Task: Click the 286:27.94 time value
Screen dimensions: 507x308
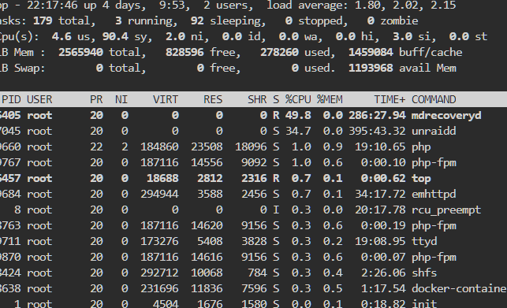Action: click(377, 115)
